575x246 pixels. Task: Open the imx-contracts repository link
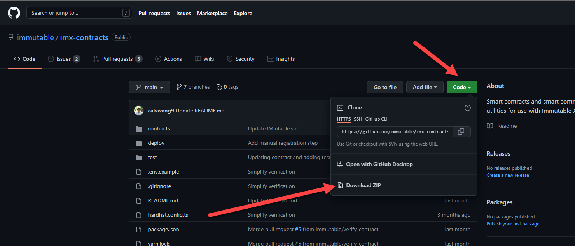click(84, 37)
